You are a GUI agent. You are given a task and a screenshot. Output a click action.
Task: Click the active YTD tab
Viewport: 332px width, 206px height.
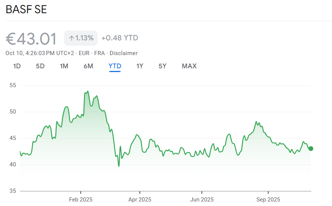pyautogui.click(x=115, y=66)
